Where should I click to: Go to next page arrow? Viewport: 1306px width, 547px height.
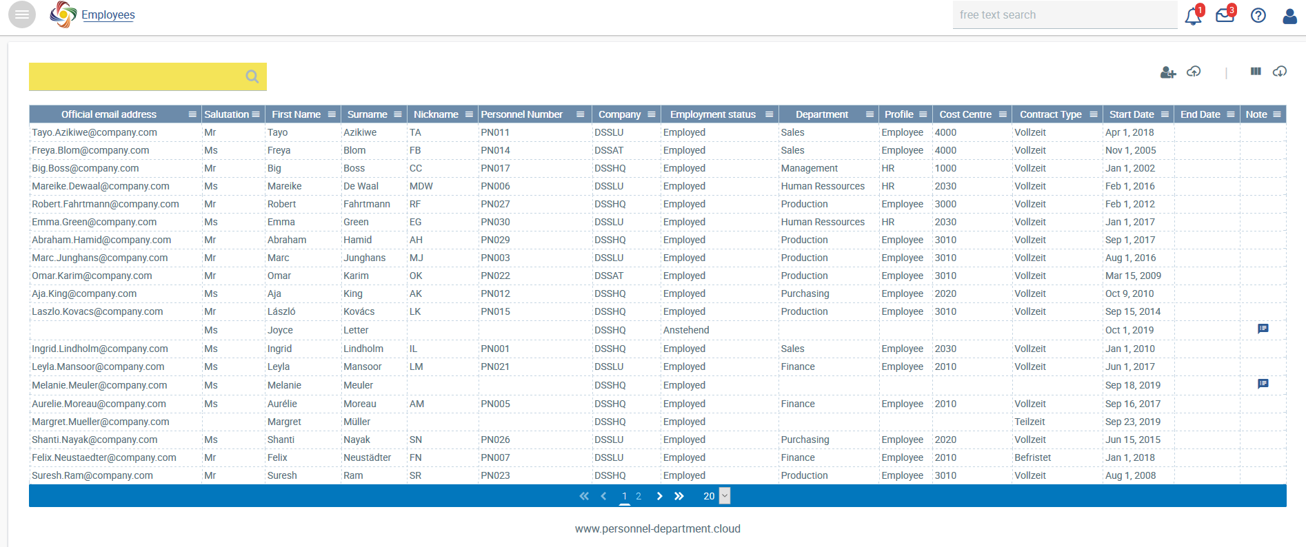tap(659, 496)
